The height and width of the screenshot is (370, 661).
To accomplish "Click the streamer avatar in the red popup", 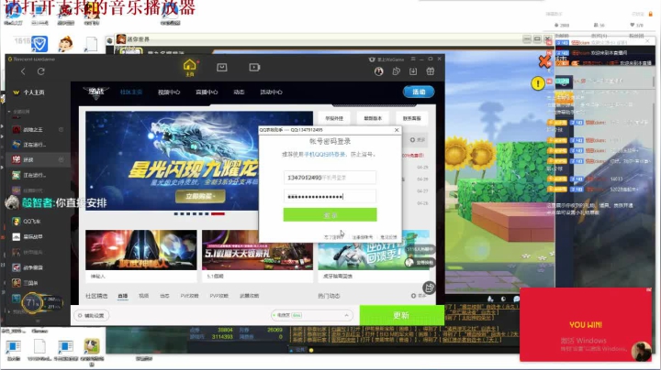I will point(641,351).
